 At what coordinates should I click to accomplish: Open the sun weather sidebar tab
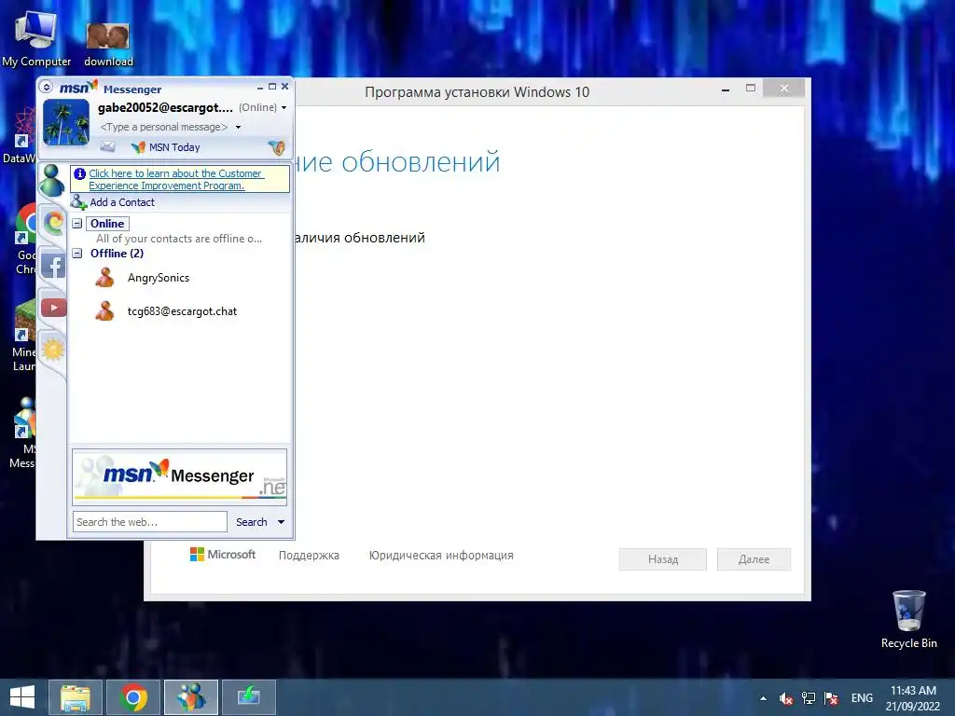(x=53, y=350)
